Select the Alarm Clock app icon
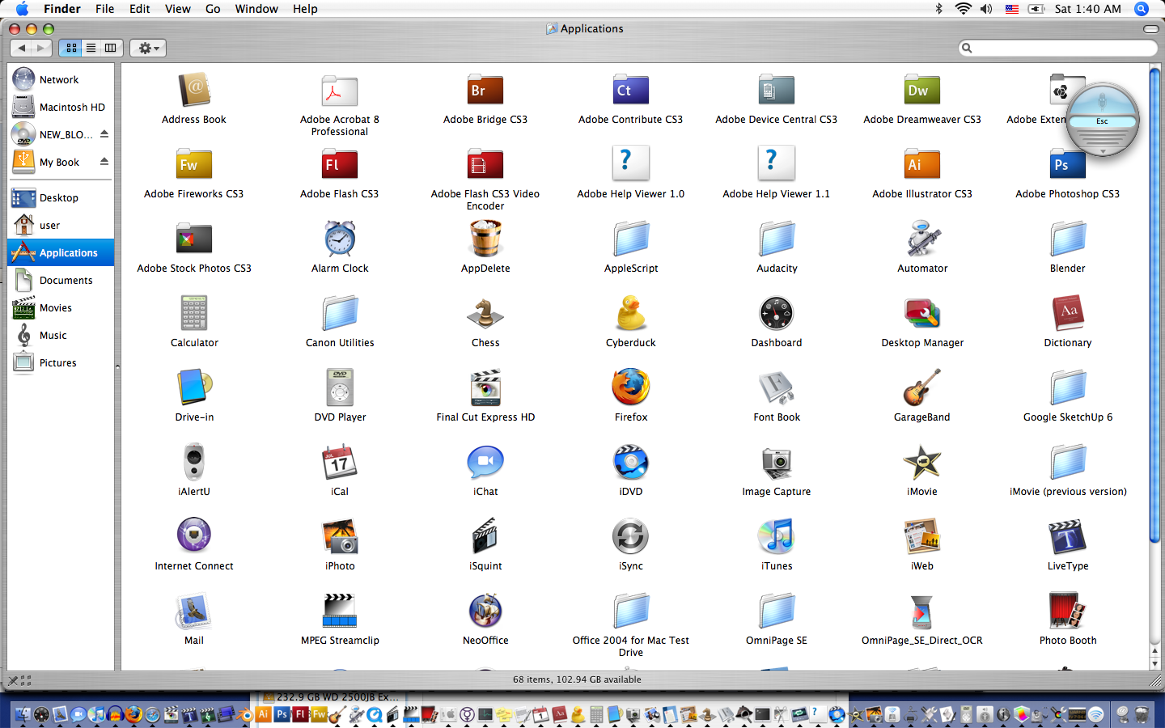 (x=340, y=239)
